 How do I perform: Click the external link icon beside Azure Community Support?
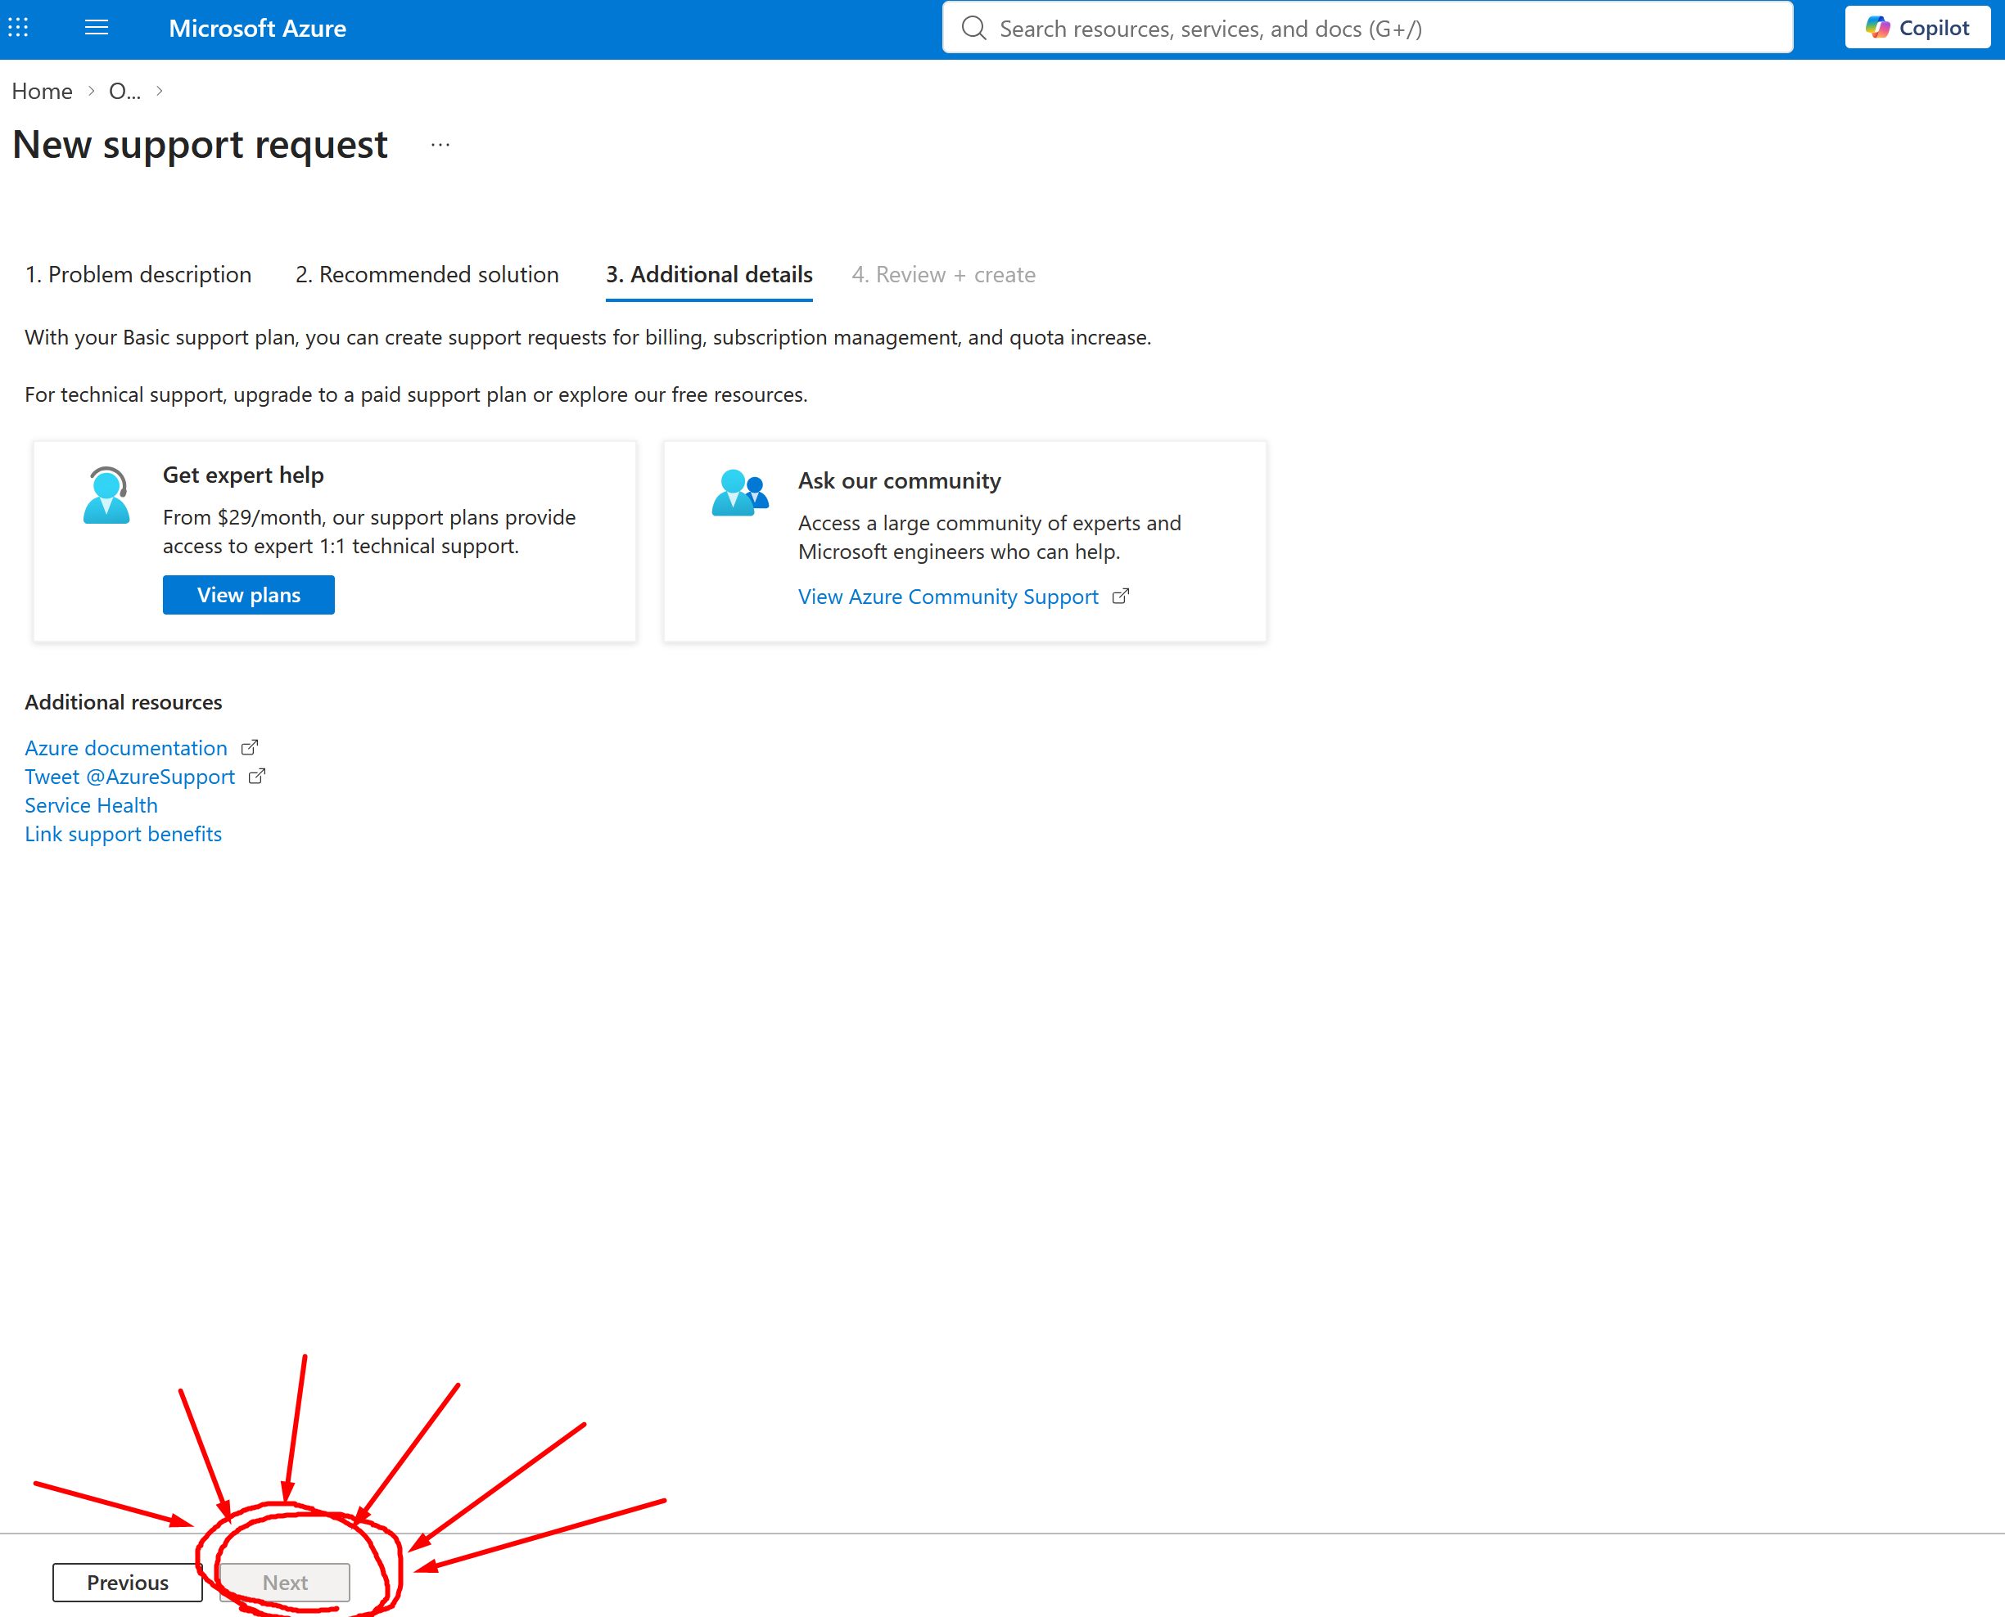click(1121, 596)
